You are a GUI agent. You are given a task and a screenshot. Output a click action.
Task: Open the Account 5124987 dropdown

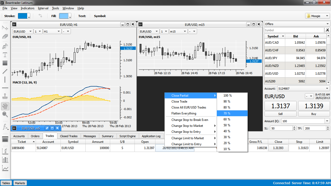(x=304, y=89)
